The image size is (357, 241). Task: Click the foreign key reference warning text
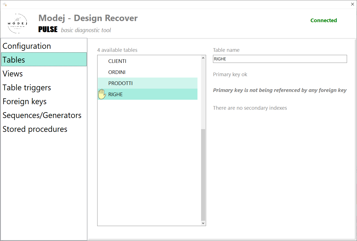pos(280,90)
